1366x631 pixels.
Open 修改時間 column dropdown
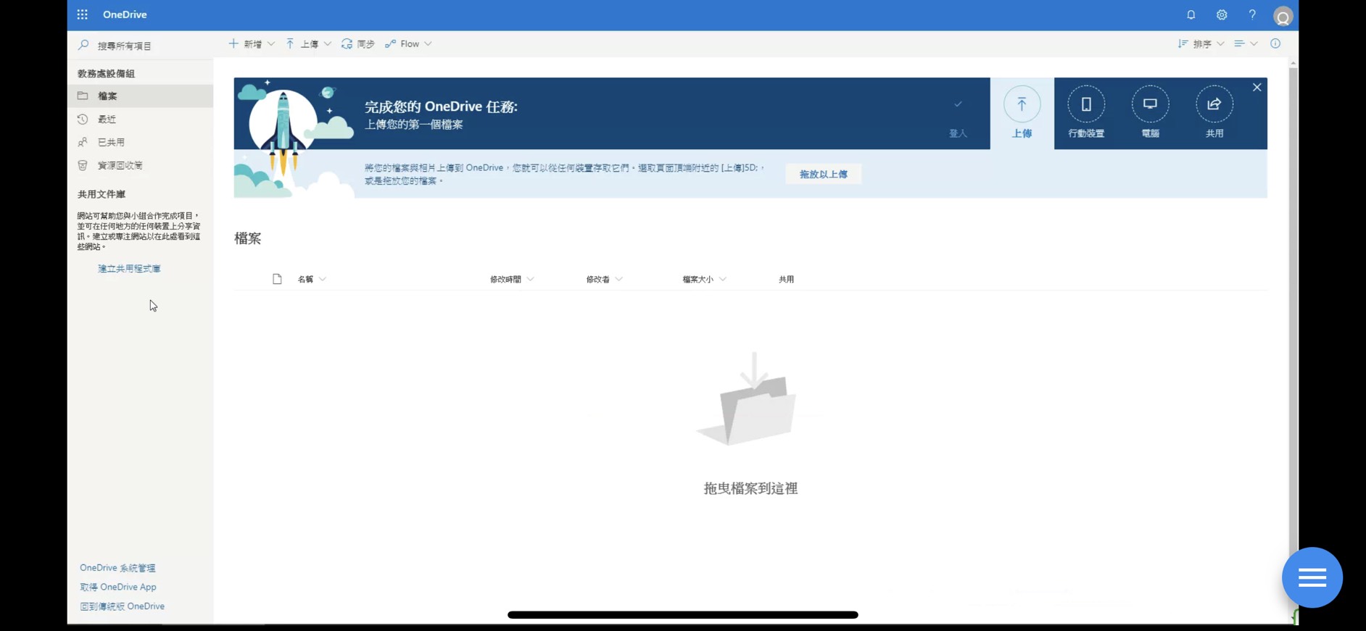[512, 279]
